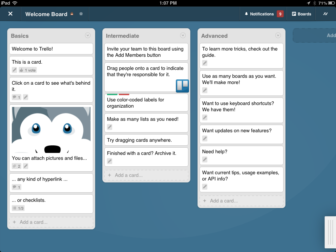Open the Notifications panel
The height and width of the screenshot is (252, 336).
(259, 14)
